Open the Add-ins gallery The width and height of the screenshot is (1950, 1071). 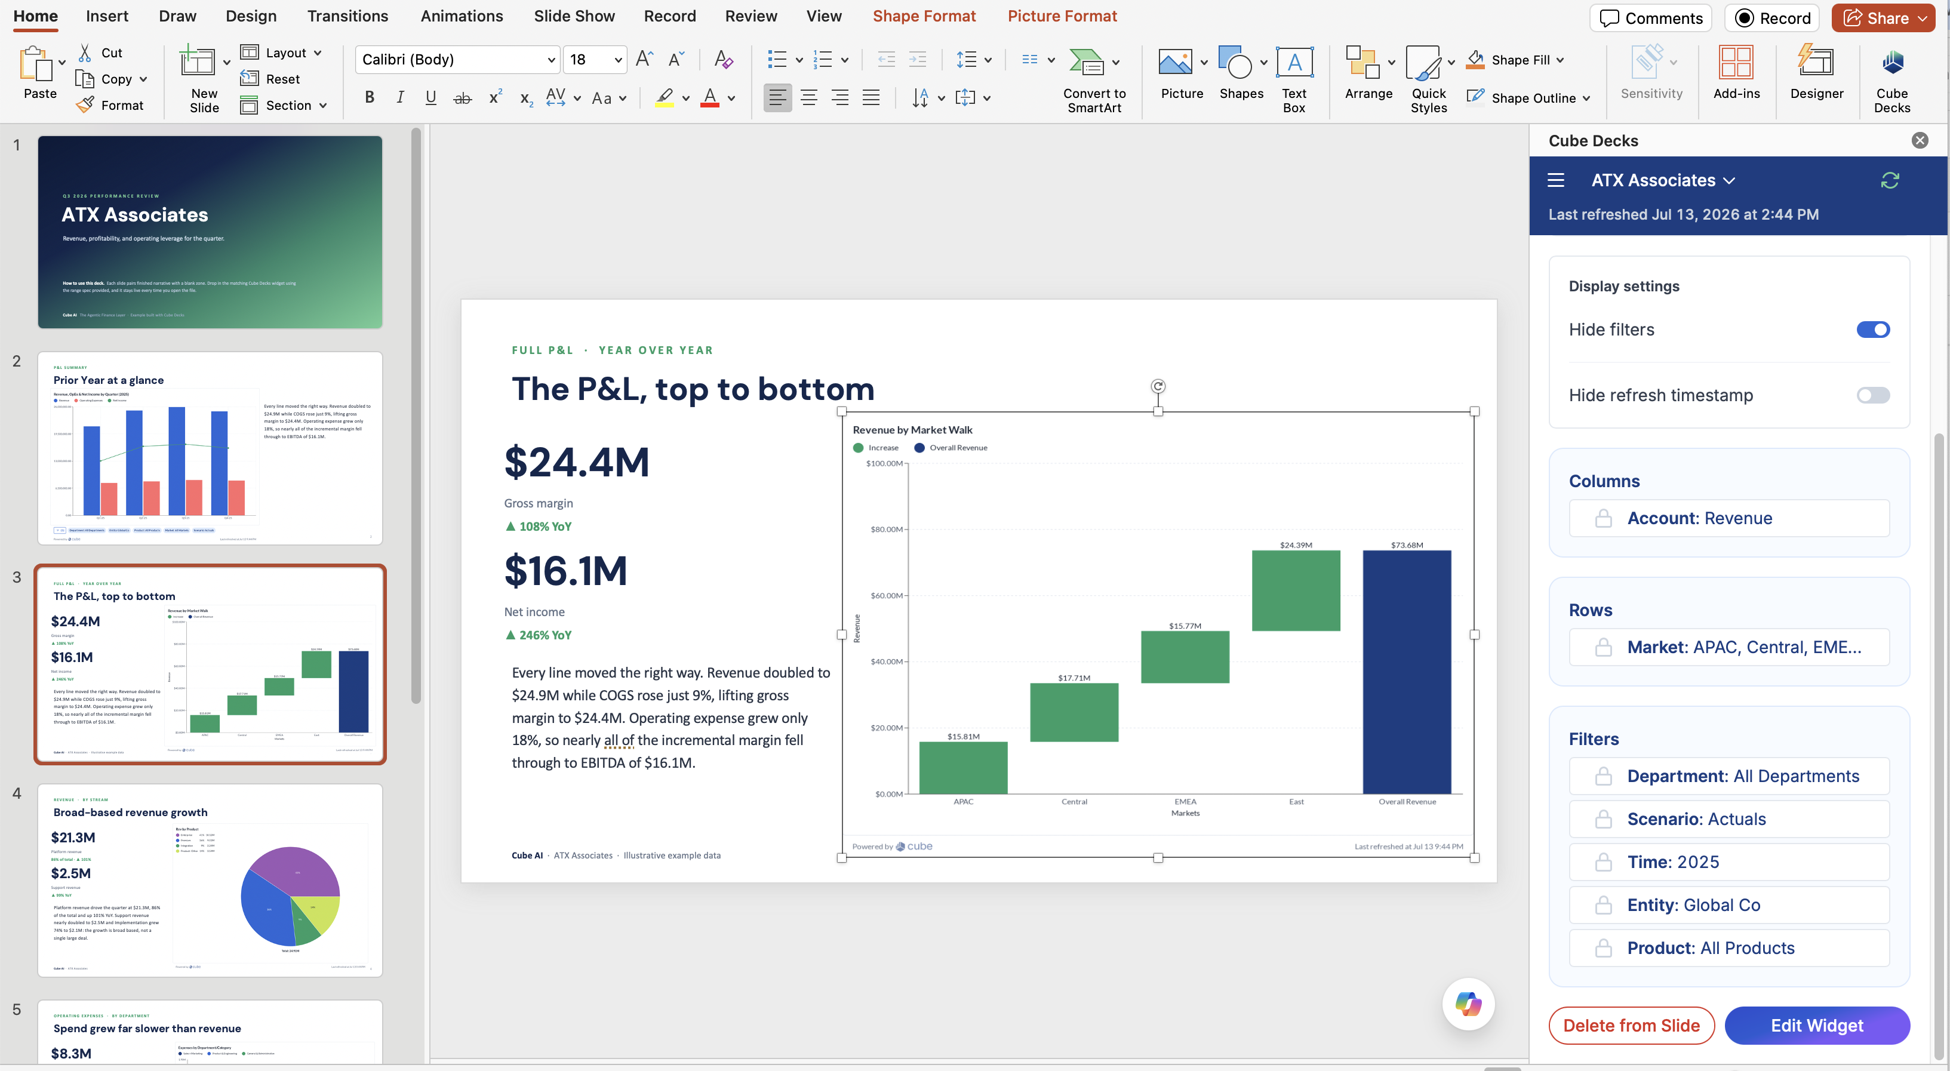pos(1736,73)
